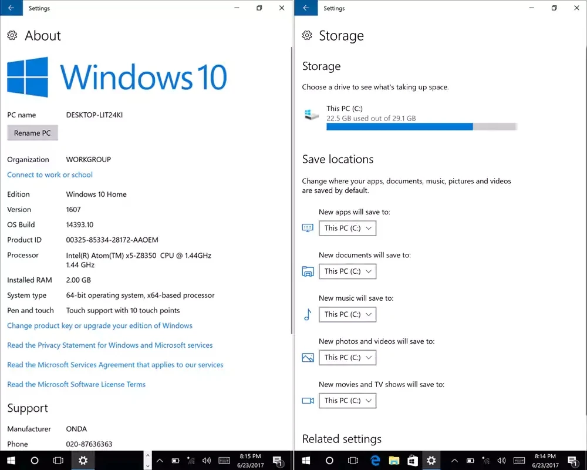Open Start menu on left taskbar
This screenshot has width=587, height=470.
(11, 460)
